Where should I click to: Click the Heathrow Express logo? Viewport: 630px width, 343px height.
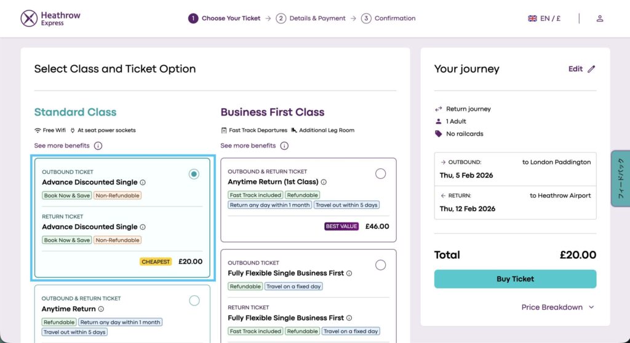[50, 18]
